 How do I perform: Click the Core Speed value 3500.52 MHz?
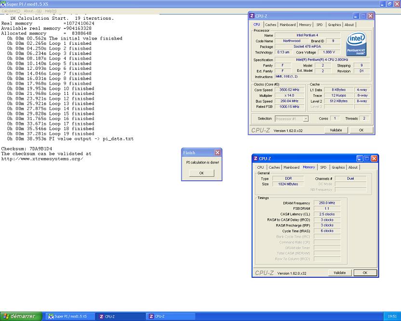click(289, 90)
